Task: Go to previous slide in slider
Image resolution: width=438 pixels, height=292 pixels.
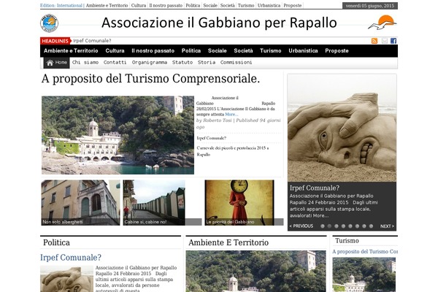Action: point(301,226)
